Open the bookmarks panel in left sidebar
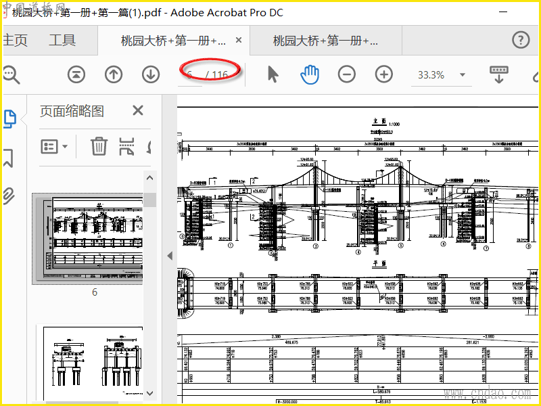The height and width of the screenshot is (406, 541). coord(9,158)
